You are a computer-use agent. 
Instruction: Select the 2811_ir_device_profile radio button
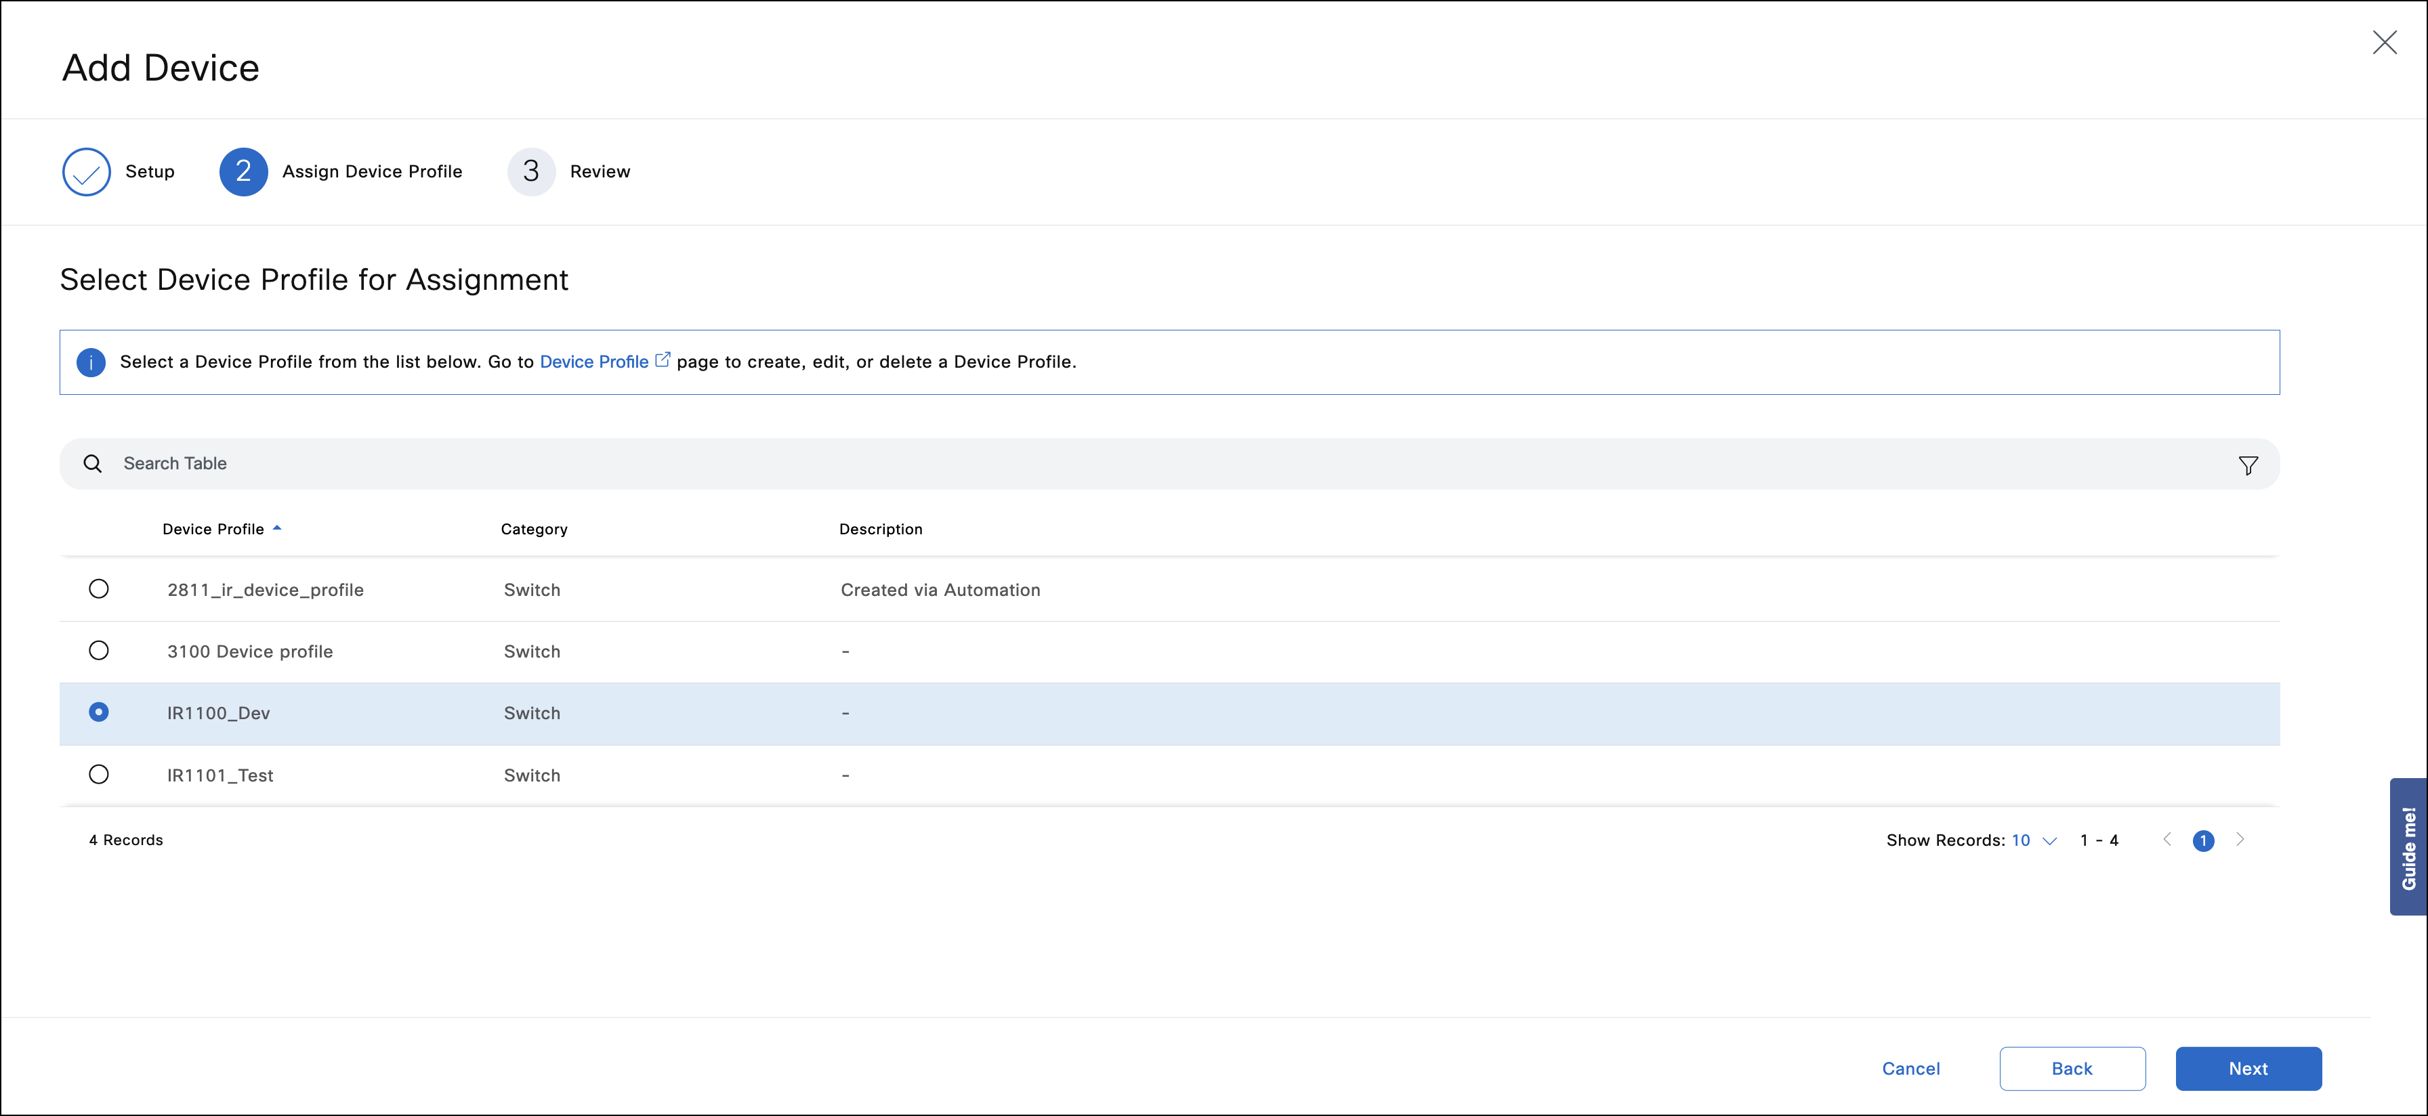tap(99, 588)
